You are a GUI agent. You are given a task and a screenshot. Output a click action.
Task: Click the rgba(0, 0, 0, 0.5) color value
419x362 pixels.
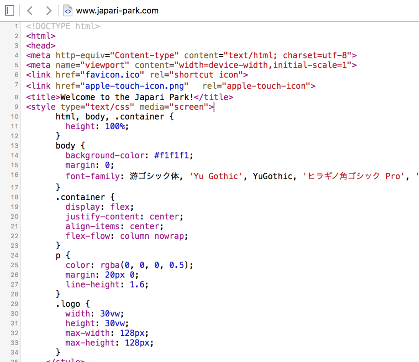coord(144,265)
